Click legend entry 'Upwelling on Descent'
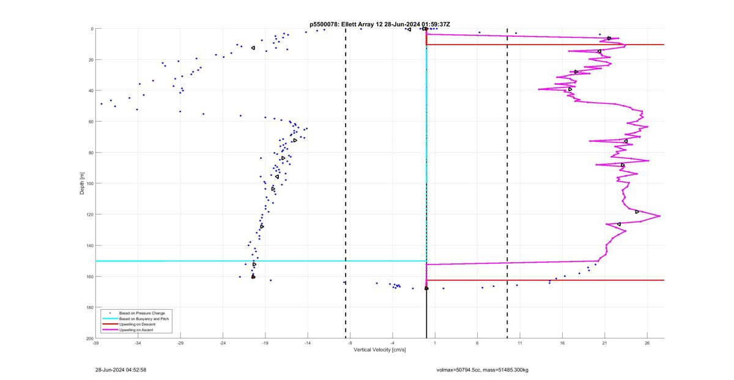 tap(137, 324)
